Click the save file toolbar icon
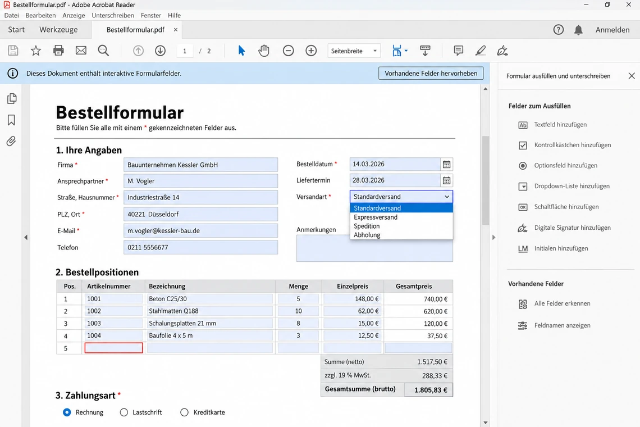 [13, 51]
